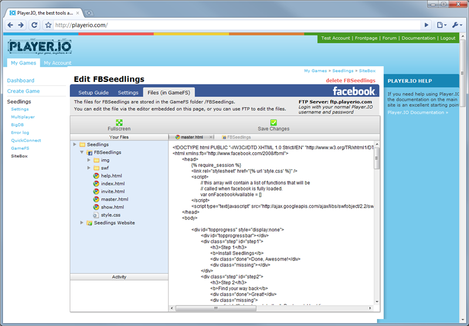469x326 pixels.
Task: Close the Player.IO browser tab
Action: point(77,13)
